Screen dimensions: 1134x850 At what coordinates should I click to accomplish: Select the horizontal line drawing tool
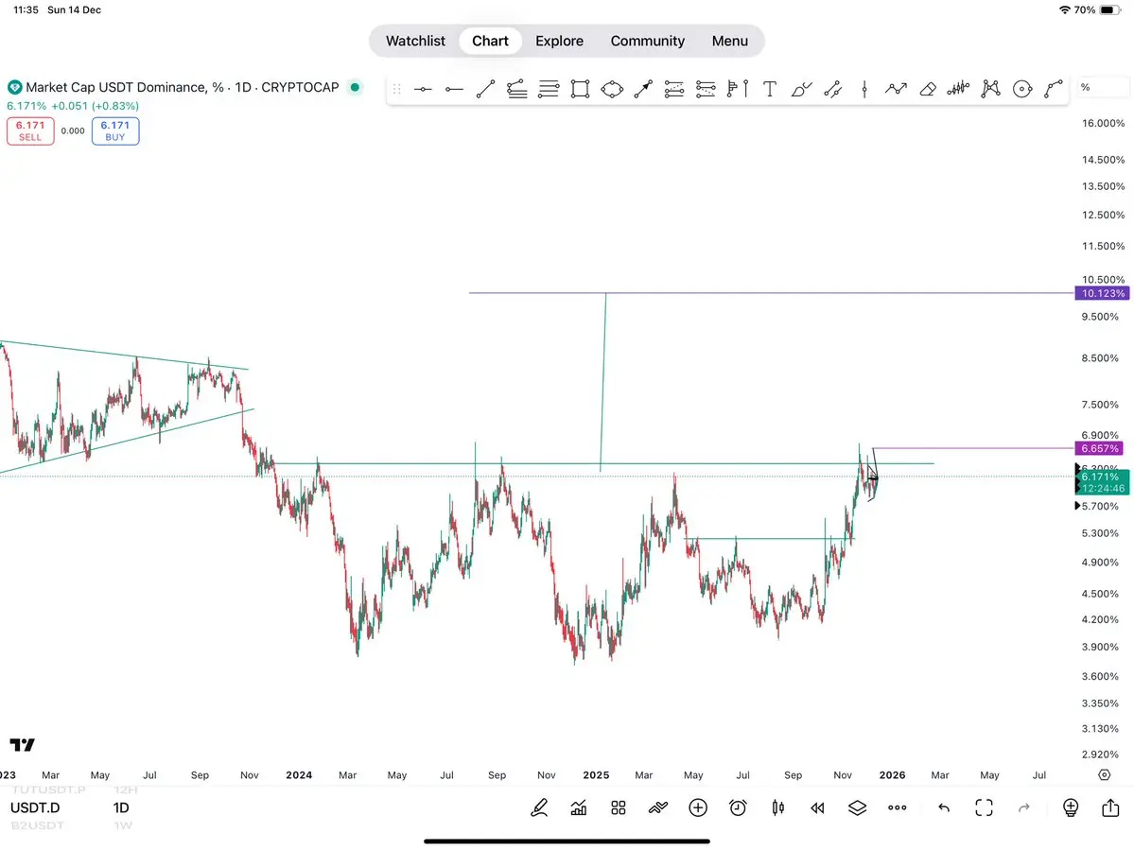coord(423,89)
